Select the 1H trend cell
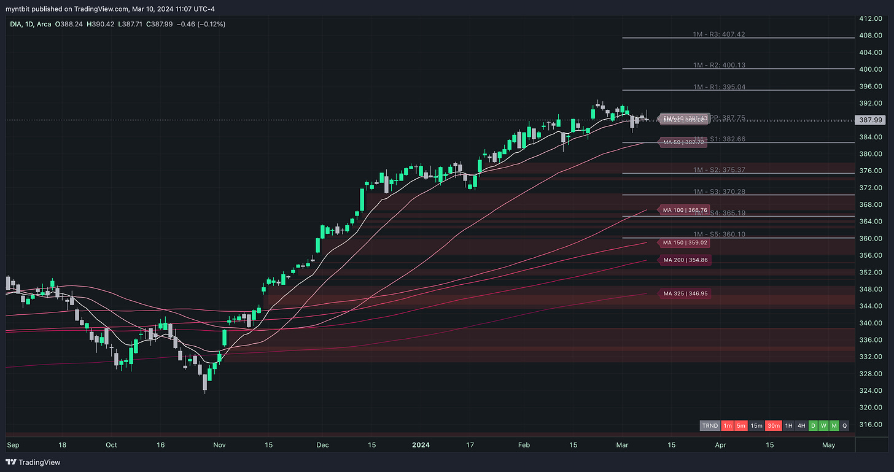894x472 pixels. 788,425
